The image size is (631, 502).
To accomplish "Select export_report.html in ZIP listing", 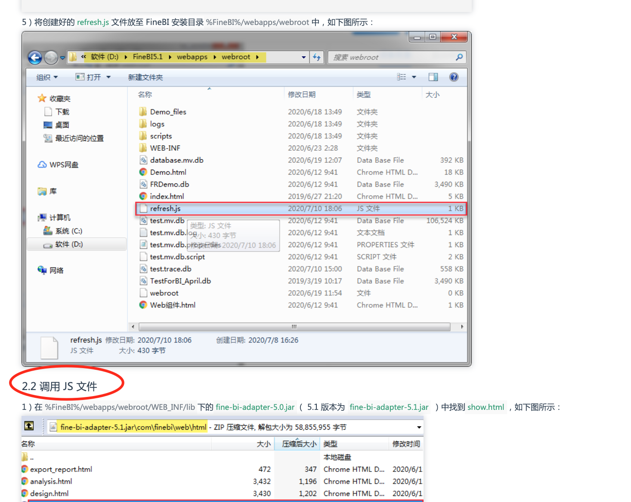I will (x=57, y=469).
